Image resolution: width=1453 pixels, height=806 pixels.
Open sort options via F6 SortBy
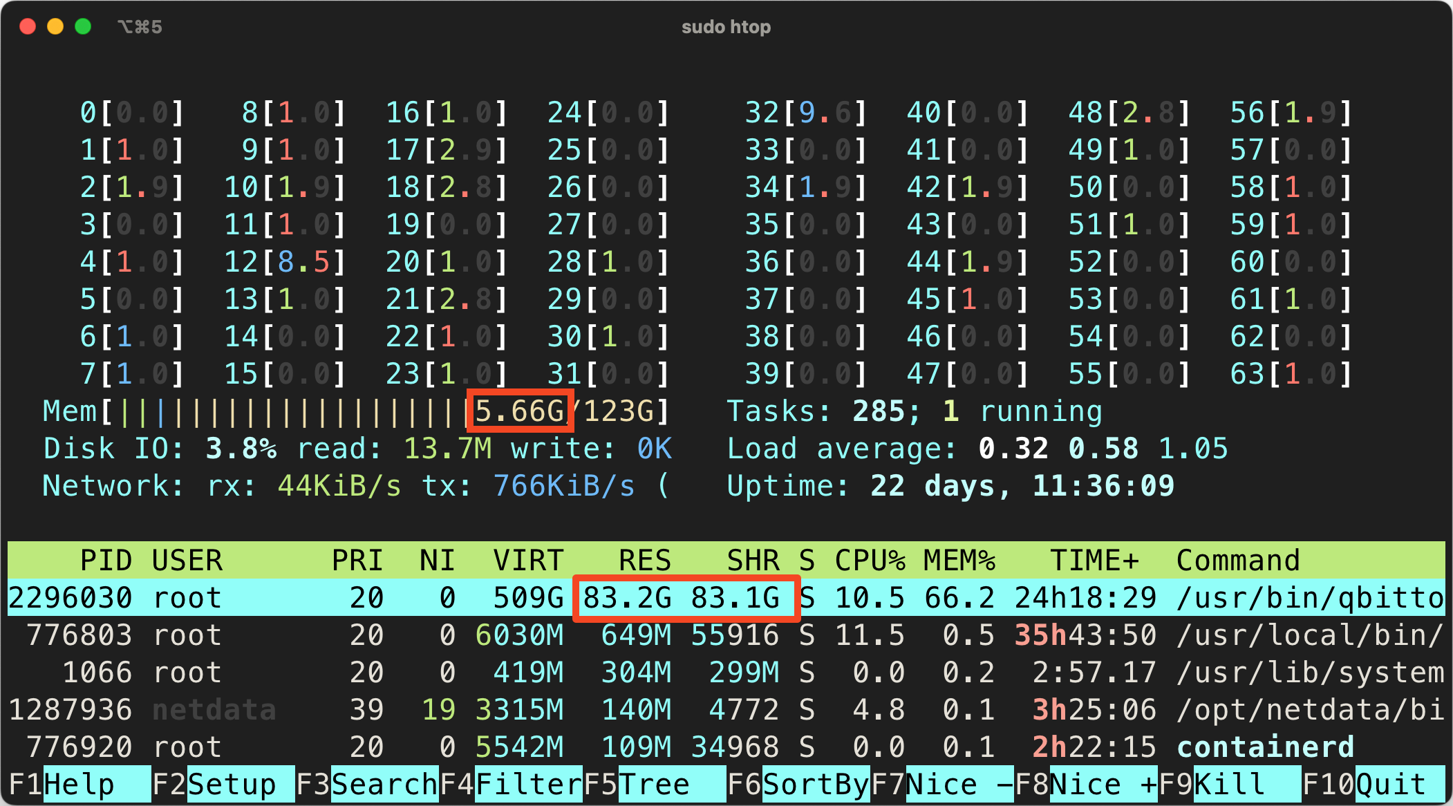click(798, 785)
